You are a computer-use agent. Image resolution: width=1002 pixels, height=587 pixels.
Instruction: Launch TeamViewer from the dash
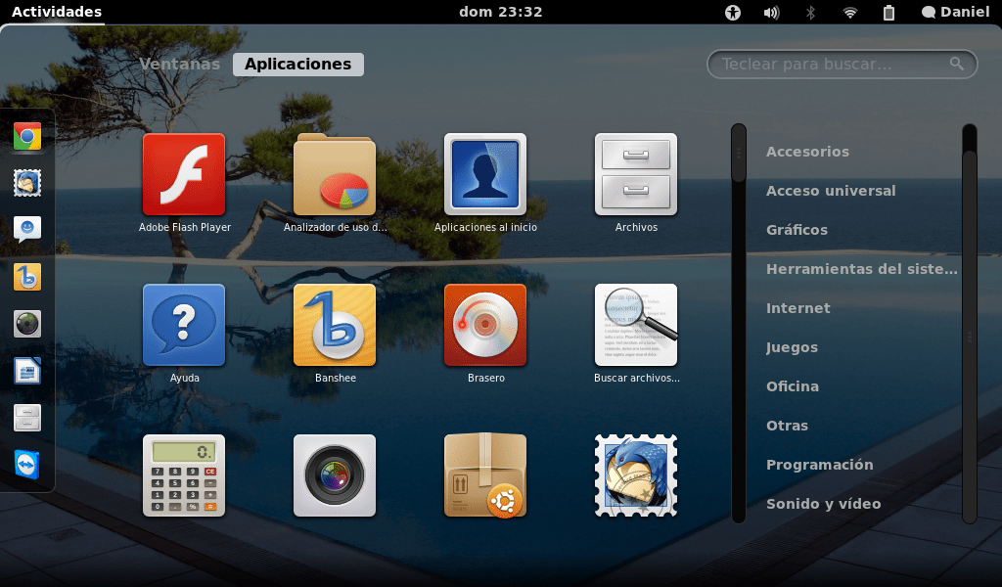(27, 465)
